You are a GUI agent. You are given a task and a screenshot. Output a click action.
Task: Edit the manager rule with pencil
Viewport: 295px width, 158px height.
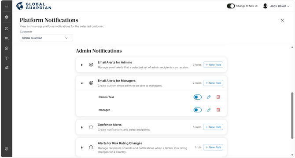[x=209, y=110]
